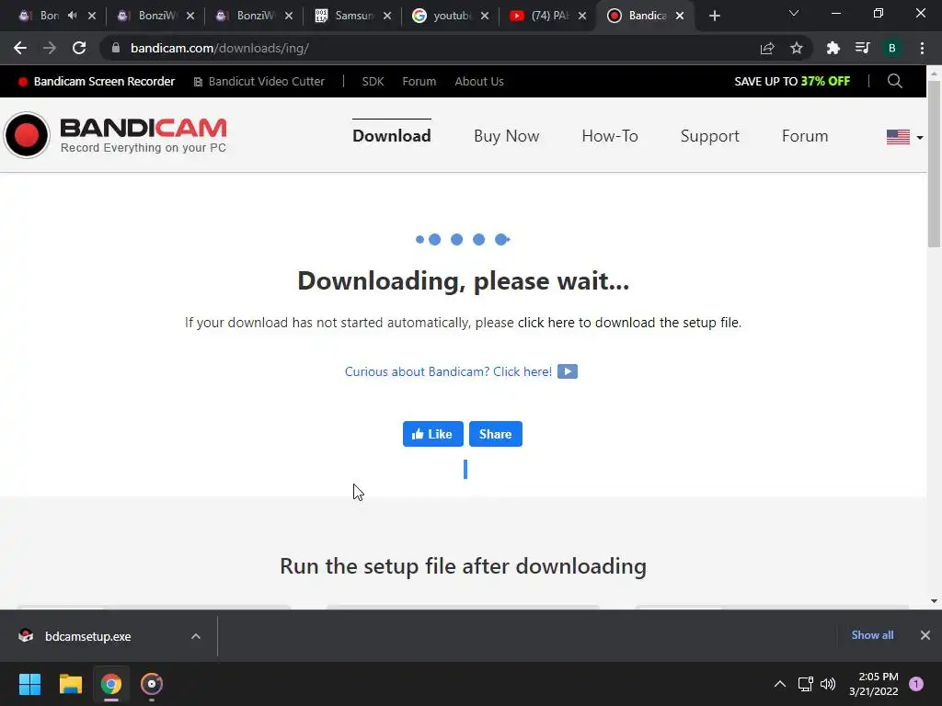This screenshot has width=942, height=706.
Task: Open the About Us link
Action: point(478,82)
